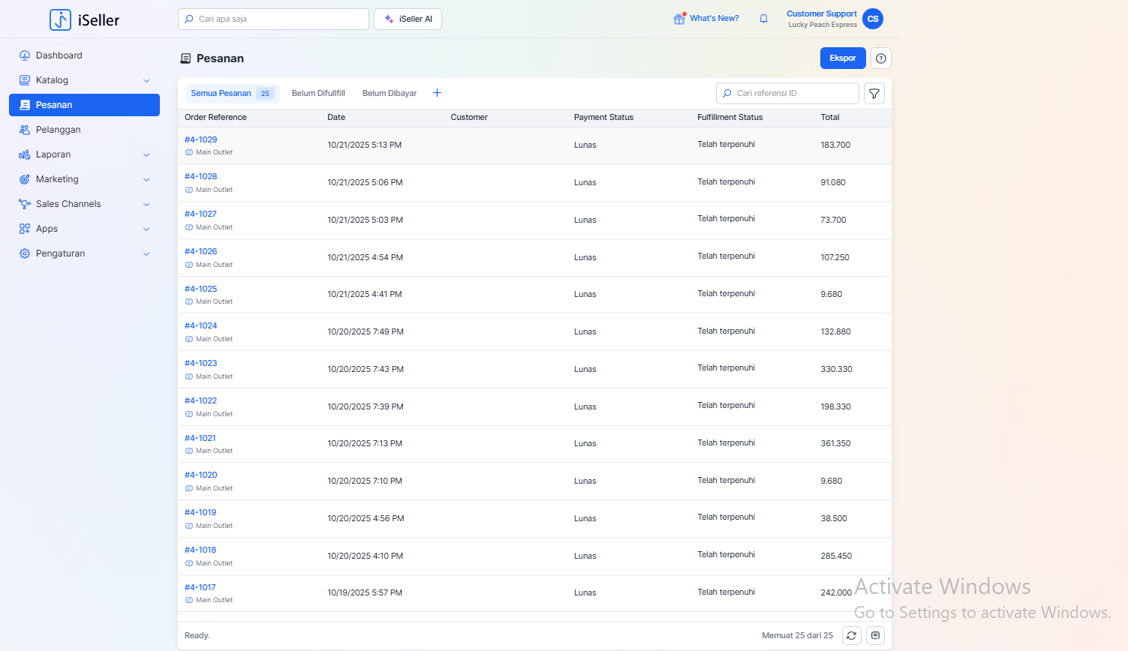This screenshot has width=1128, height=651.
Task: Launch the iSeller AI button
Action: pos(408,19)
